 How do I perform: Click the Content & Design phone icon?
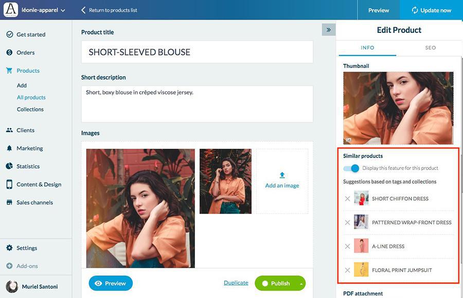(x=9, y=184)
